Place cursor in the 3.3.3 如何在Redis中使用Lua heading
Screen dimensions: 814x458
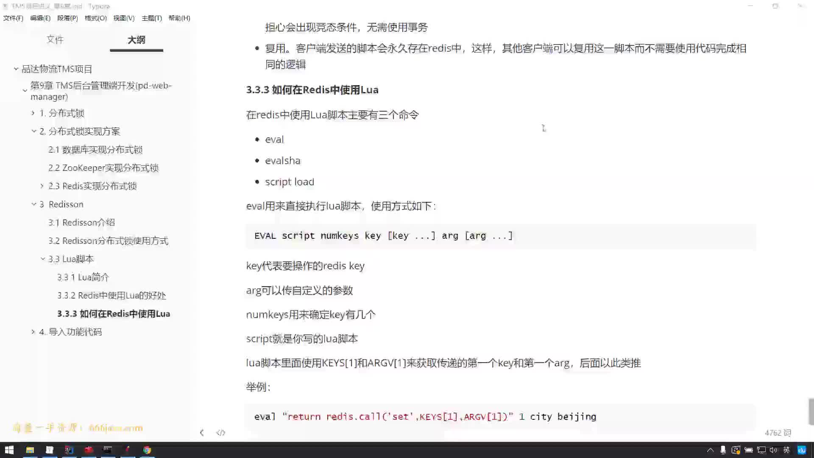312,90
